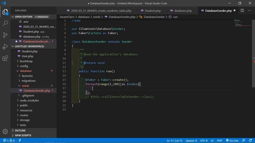Expand the public folder
The image size is (255, 143).
tap(24, 105)
